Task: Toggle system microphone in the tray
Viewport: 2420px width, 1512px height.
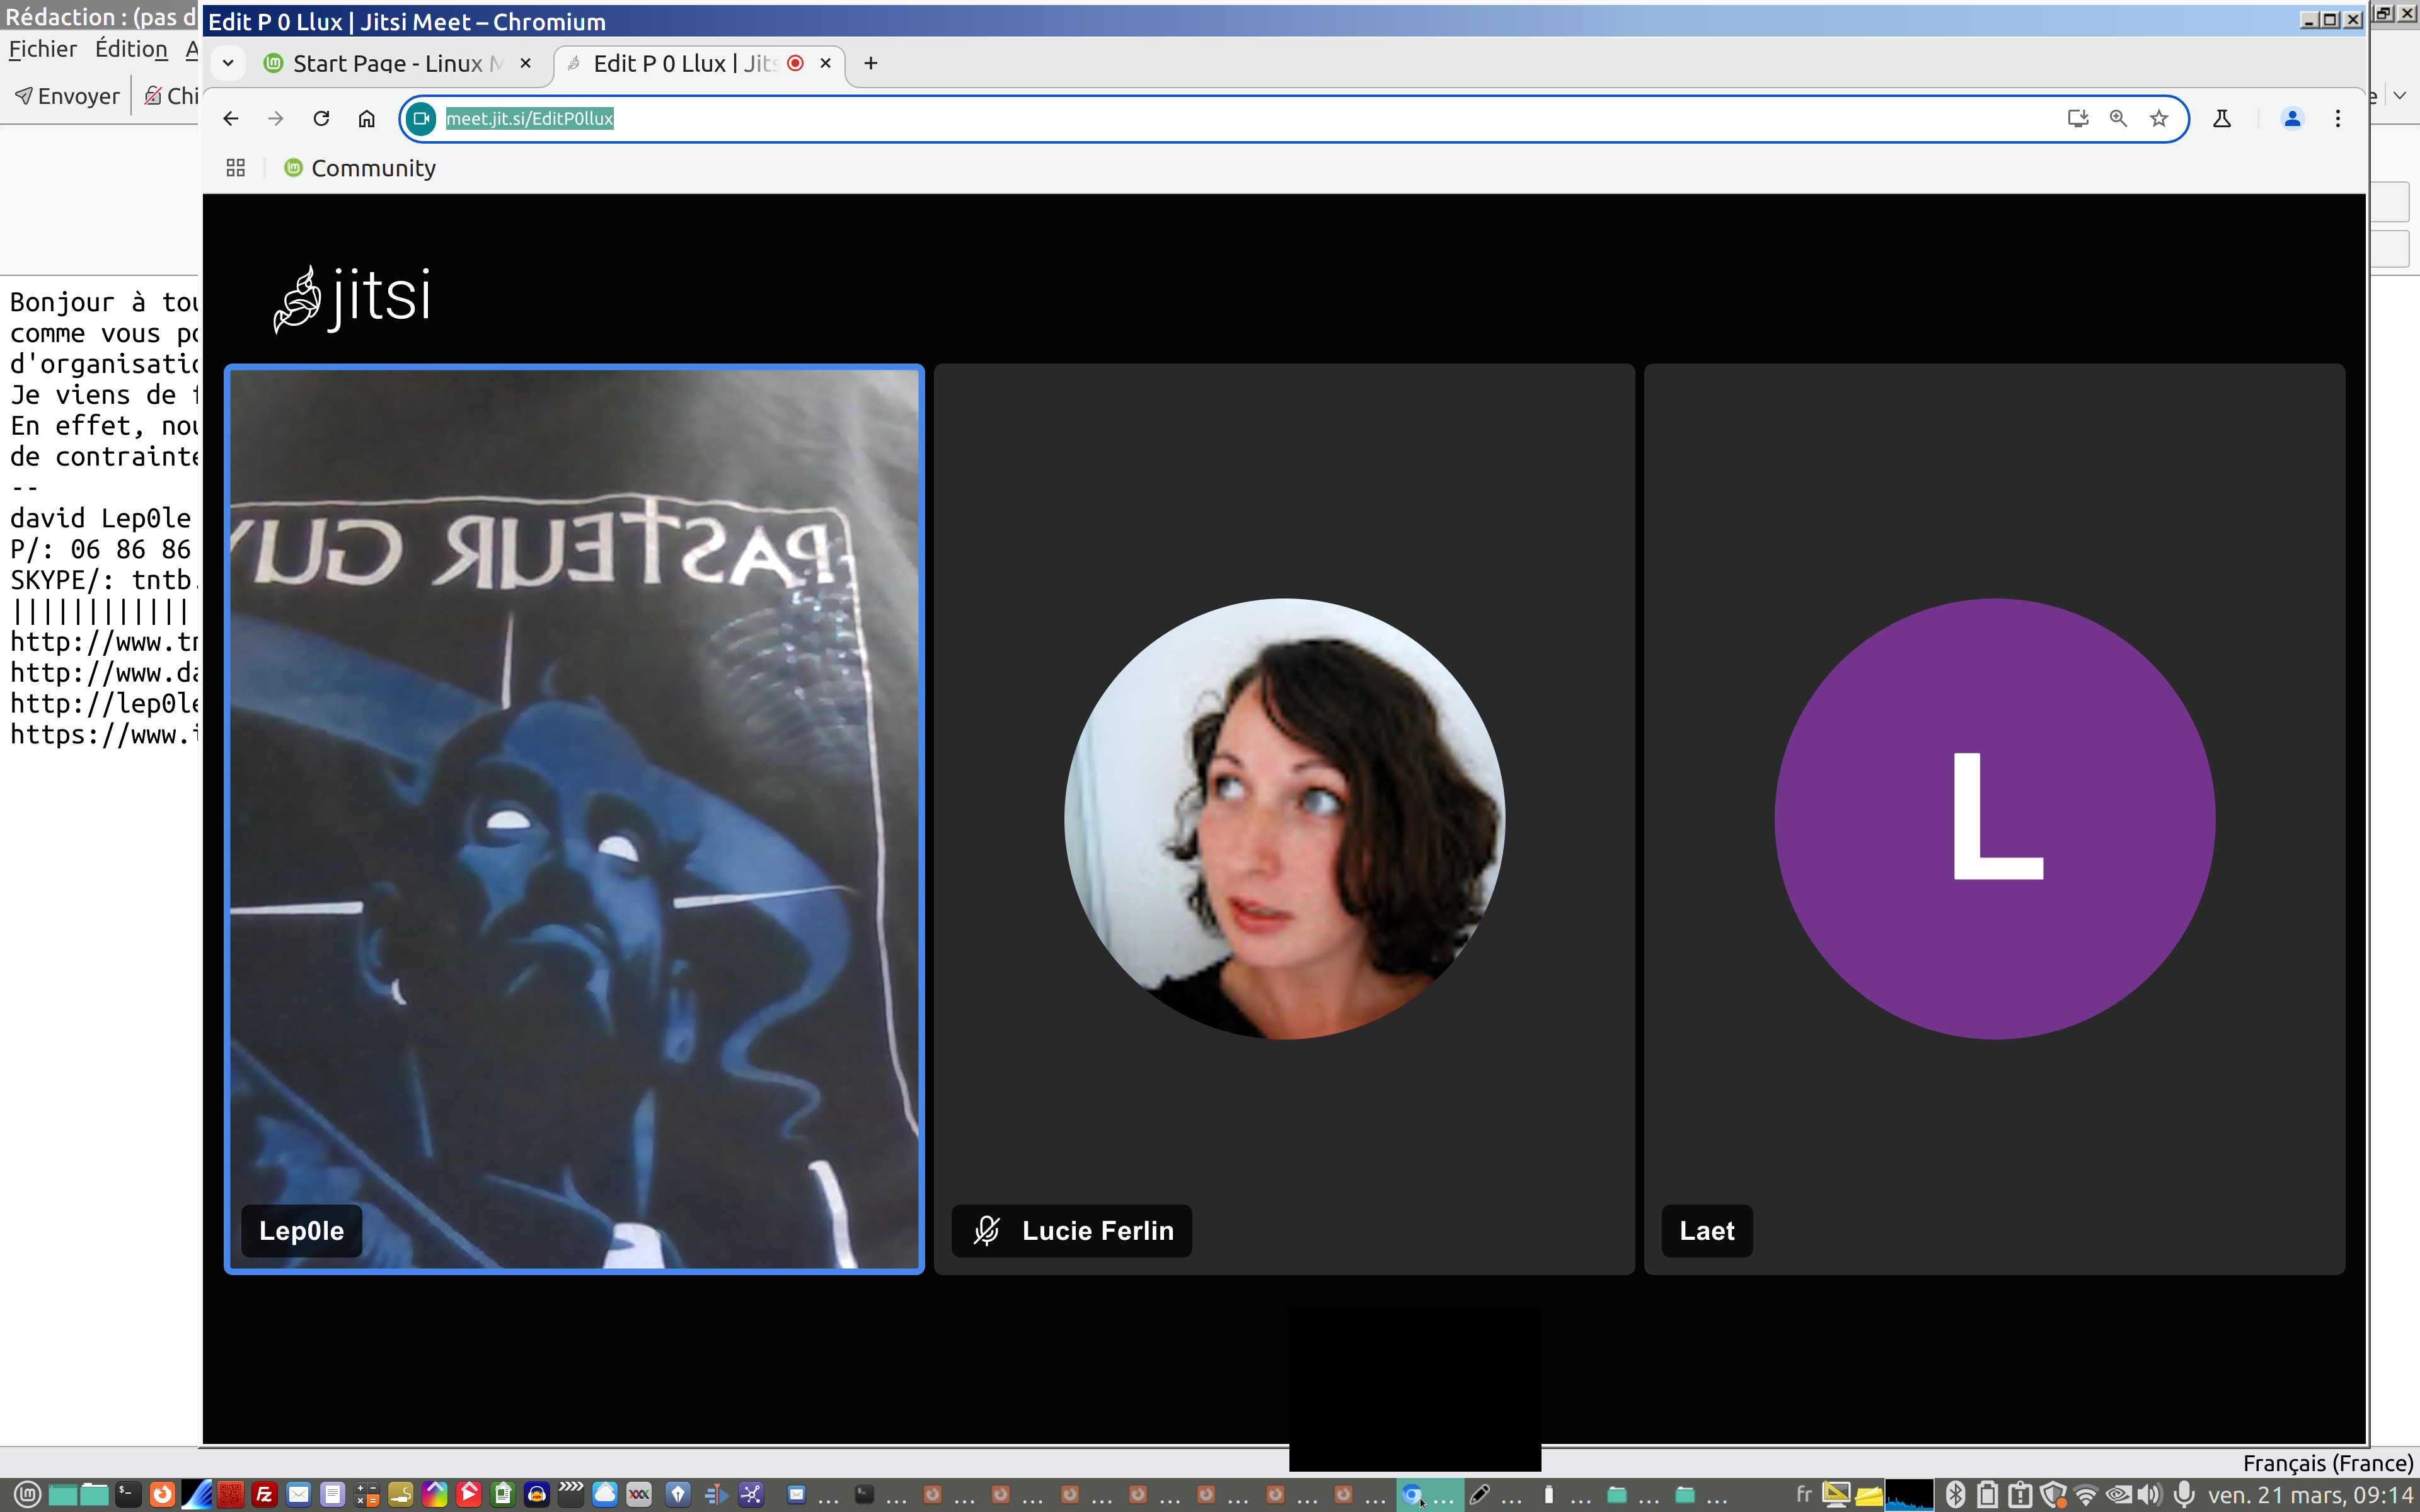Action: pyautogui.click(x=2184, y=1494)
